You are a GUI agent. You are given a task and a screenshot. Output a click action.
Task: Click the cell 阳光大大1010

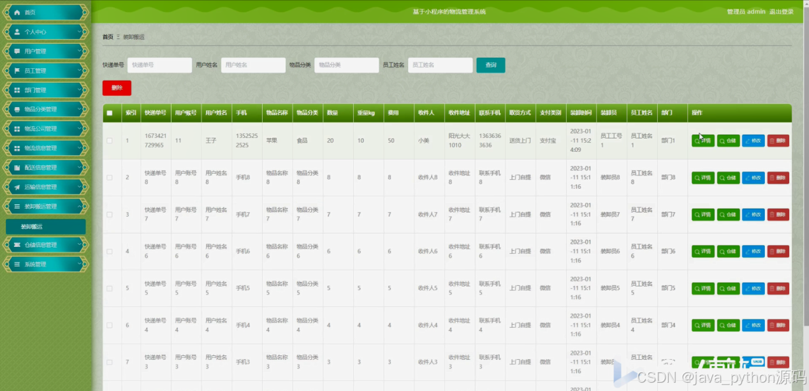click(x=458, y=141)
